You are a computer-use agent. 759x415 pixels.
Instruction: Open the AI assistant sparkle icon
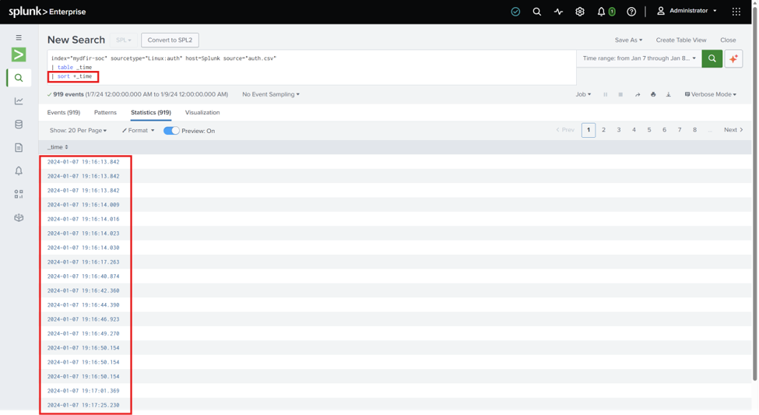pyautogui.click(x=733, y=58)
